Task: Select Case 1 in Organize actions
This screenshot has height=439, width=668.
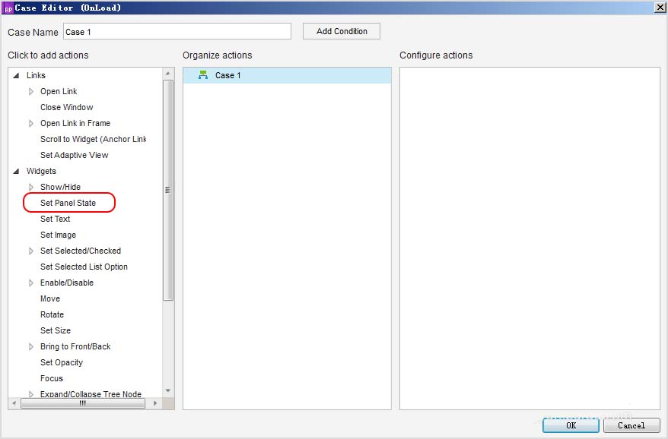Action: [287, 75]
